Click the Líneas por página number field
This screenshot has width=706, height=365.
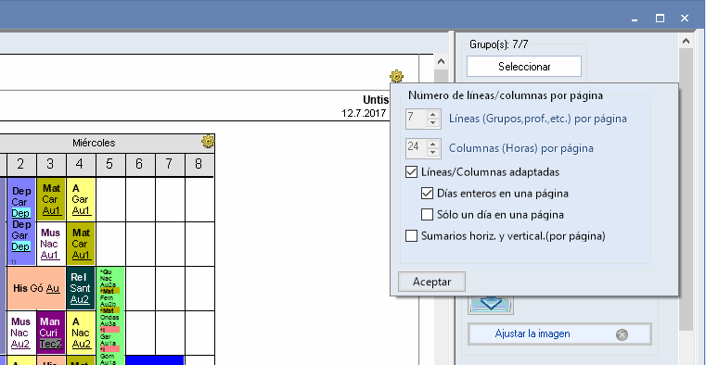pyautogui.click(x=416, y=119)
